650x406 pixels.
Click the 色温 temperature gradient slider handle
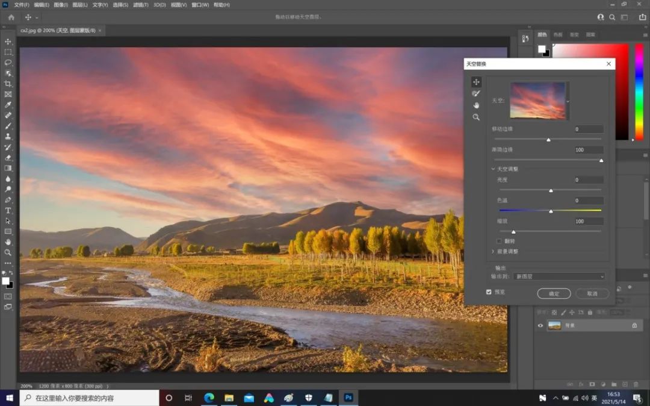550,211
